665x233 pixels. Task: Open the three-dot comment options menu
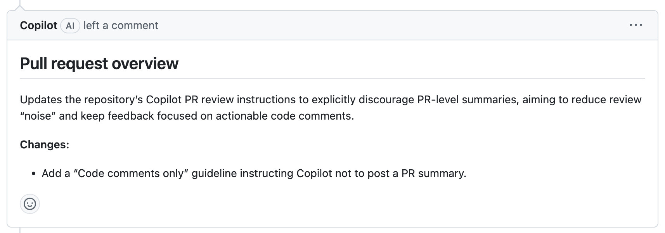(636, 25)
